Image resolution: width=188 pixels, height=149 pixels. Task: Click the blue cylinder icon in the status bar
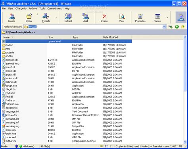(17, 146)
